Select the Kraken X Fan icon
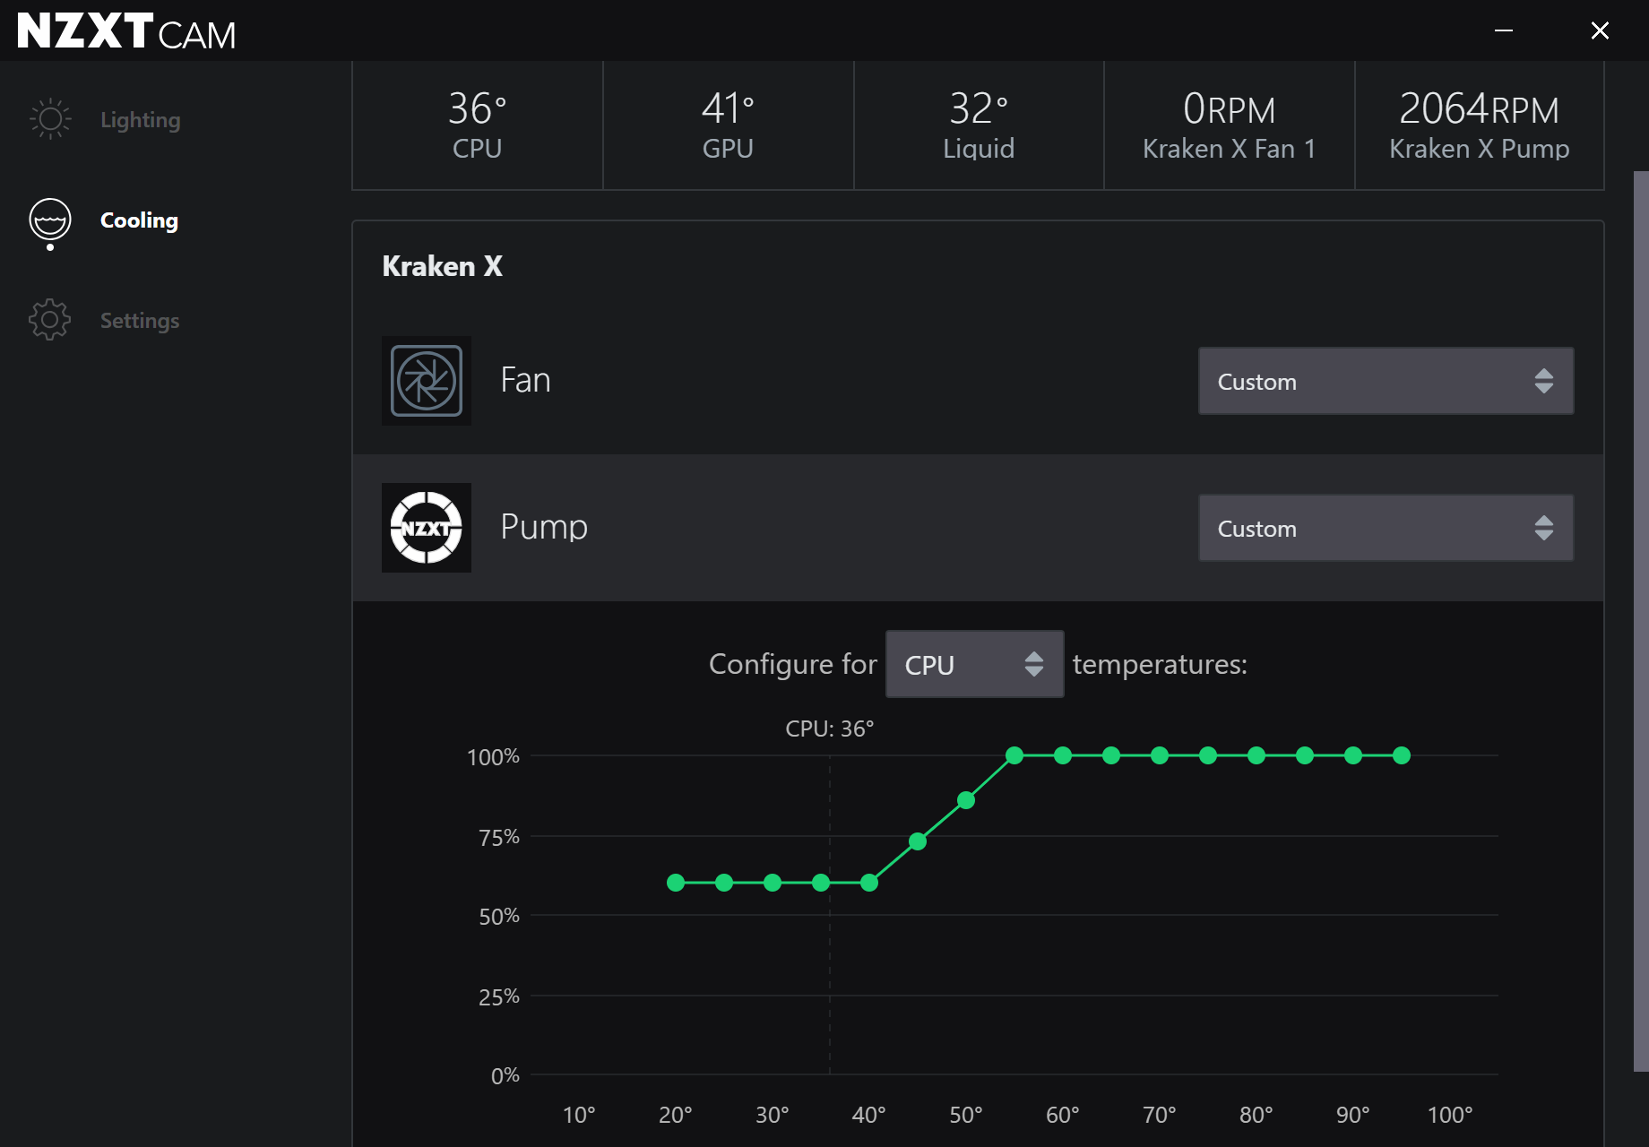This screenshot has height=1147, width=1649. click(427, 381)
